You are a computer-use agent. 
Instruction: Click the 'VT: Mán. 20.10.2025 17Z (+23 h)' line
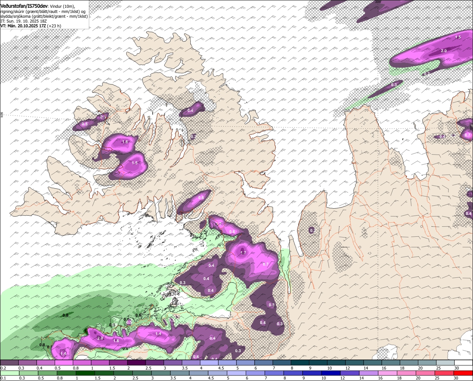(31, 26)
